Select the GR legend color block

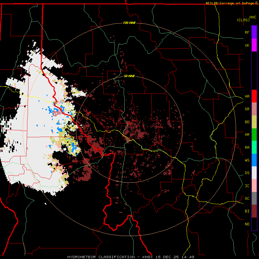[x=254, y=109]
